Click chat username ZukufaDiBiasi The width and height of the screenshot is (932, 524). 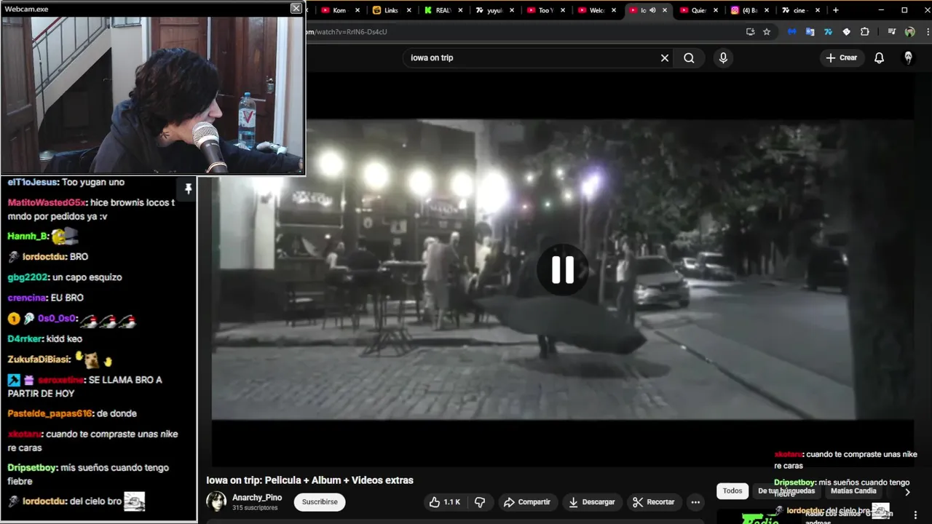coord(39,360)
